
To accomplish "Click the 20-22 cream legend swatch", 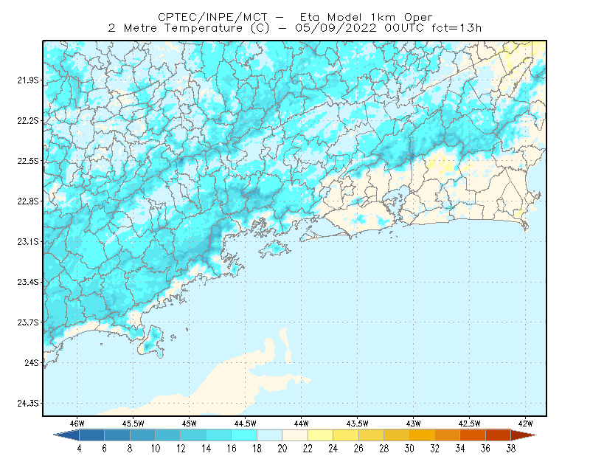I will pos(295,435).
